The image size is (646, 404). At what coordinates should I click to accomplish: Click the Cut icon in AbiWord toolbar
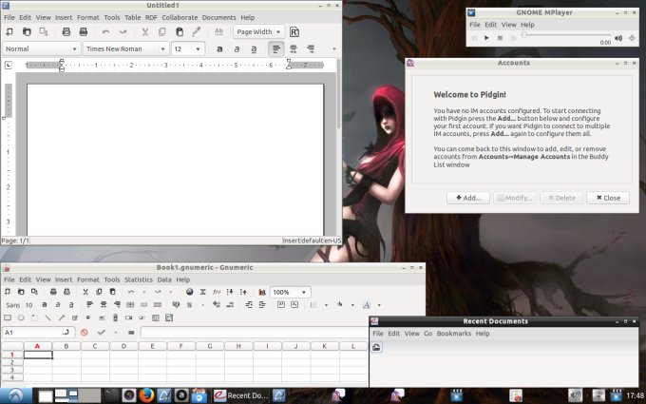point(145,32)
